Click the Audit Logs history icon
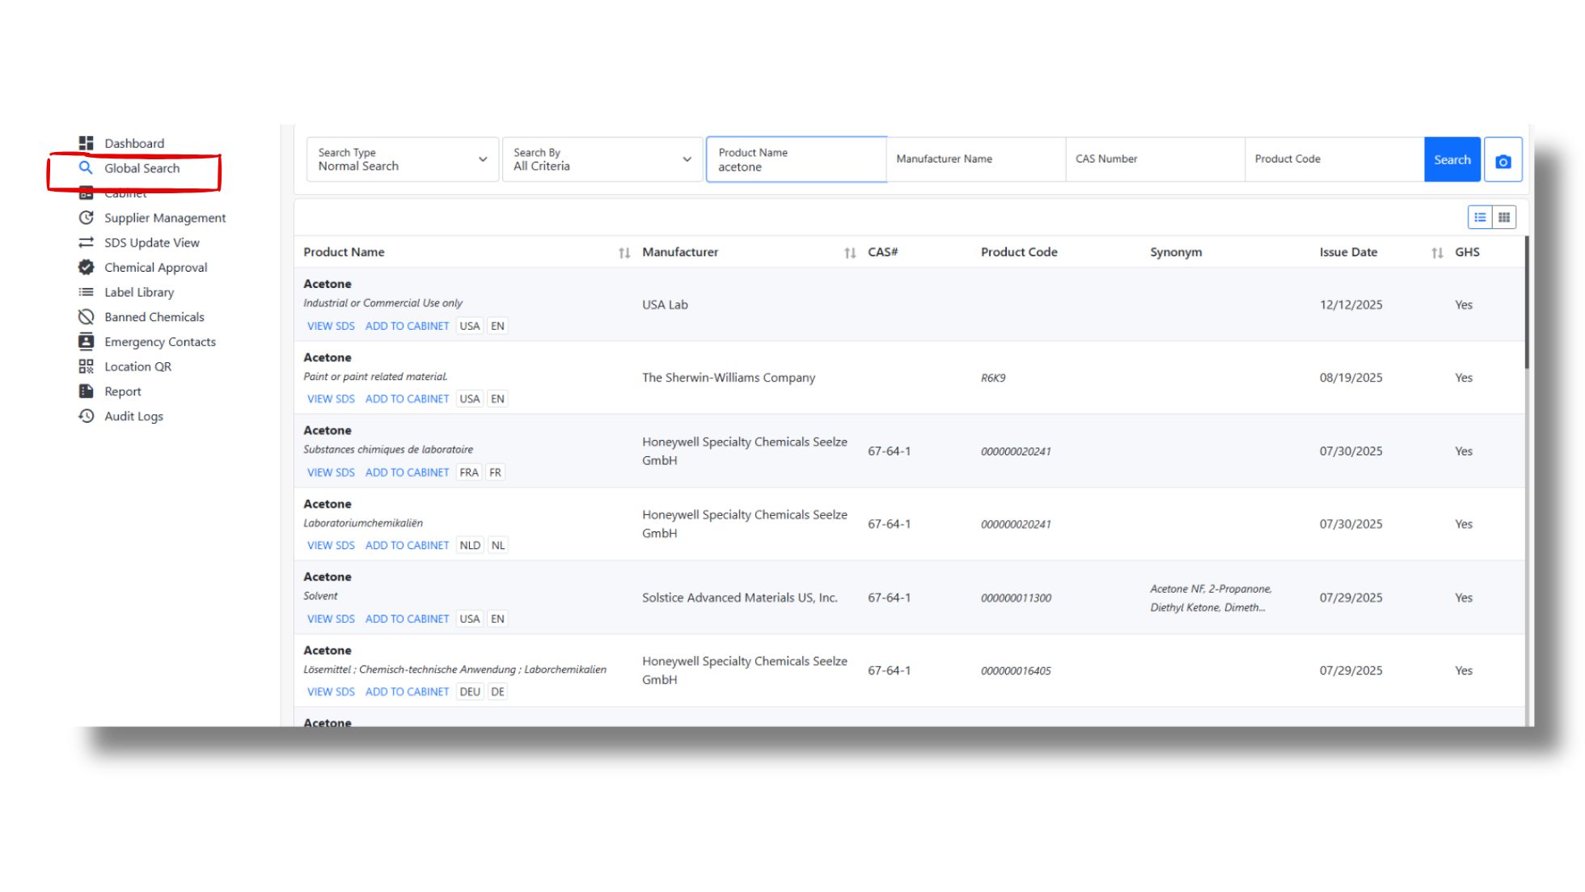Screen dimensions: 1585x892 (86, 416)
